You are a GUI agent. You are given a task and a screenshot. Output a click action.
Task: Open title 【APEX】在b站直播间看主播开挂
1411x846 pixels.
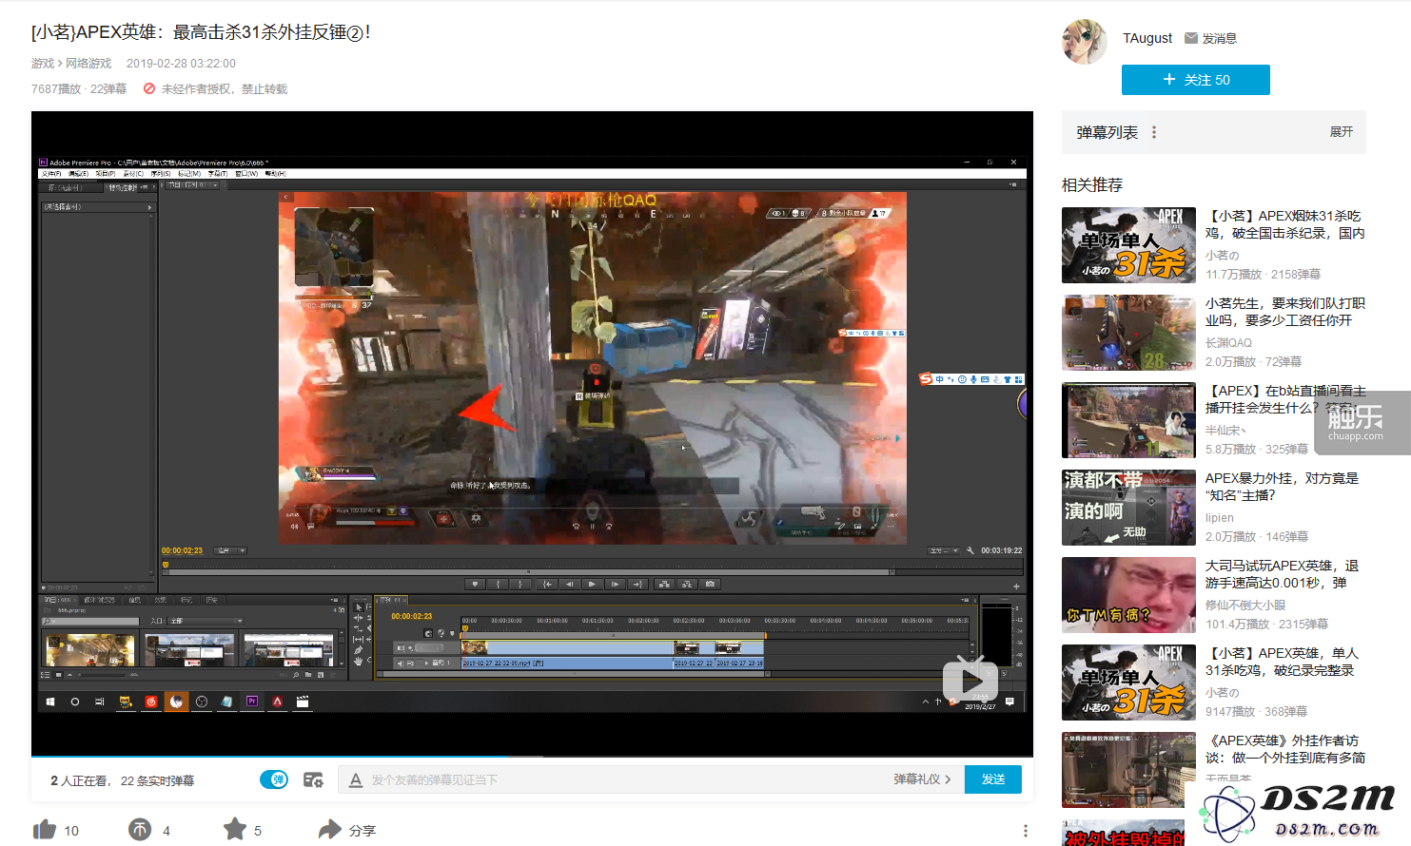[1285, 399]
